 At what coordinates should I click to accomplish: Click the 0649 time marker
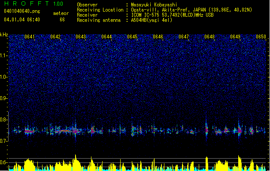(x=235, y=37)
